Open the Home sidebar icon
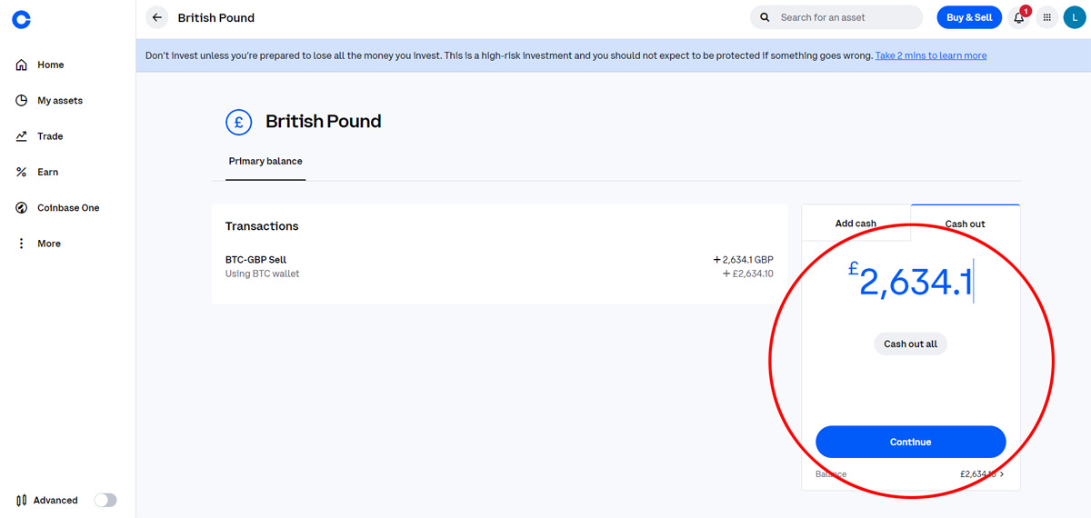Screen dimensions: 1091x518 pos(22,65)
